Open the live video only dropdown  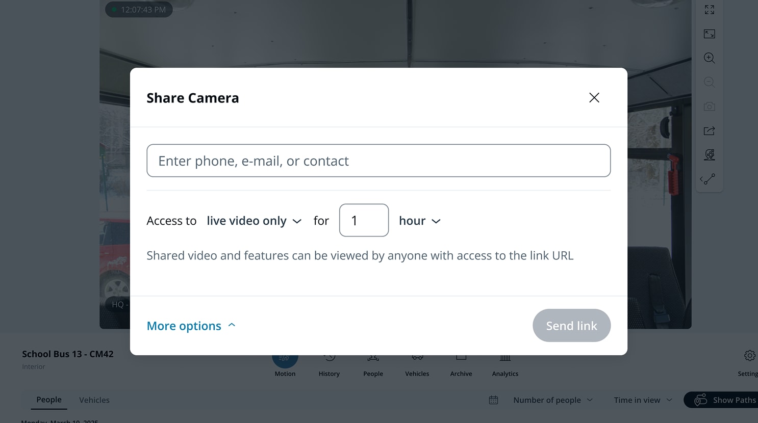254,221
